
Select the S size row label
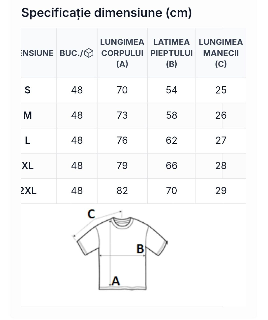coord(28,90)
